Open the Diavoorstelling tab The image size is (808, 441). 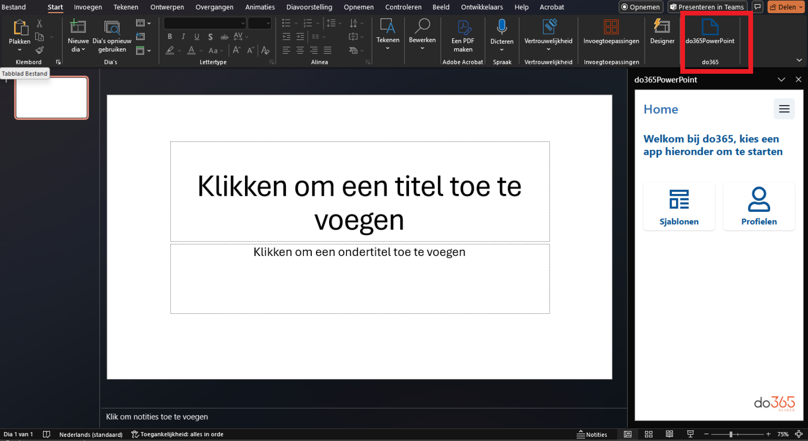click(x=309, y=7)
